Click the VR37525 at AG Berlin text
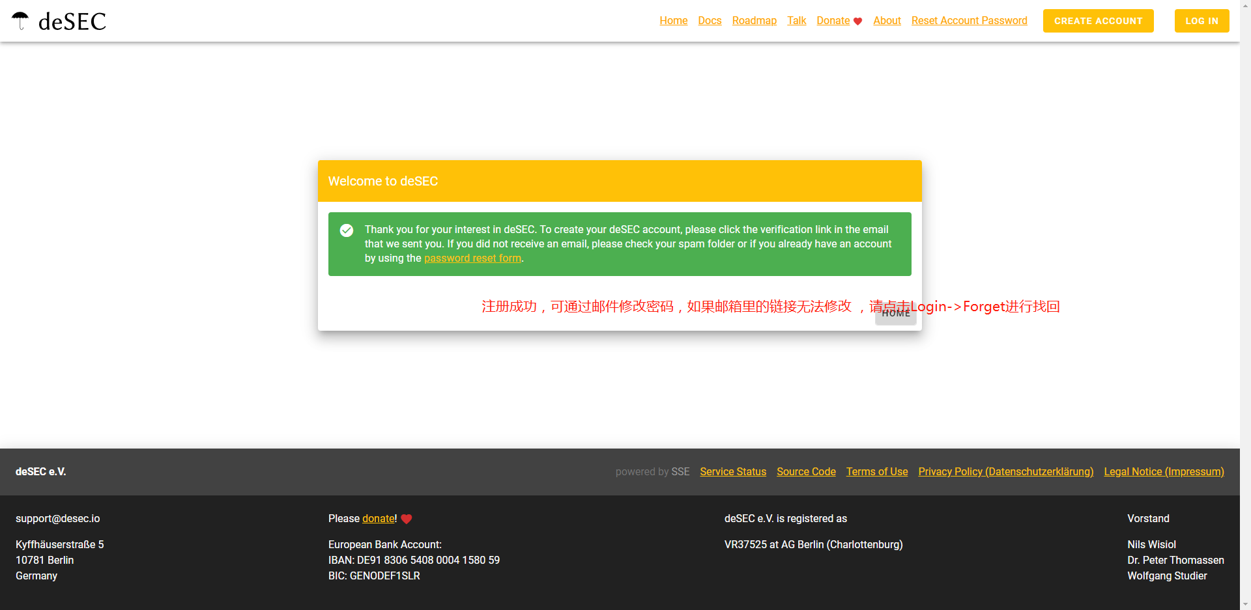This screenshot has height=610, width=1251. pos(813,545)
